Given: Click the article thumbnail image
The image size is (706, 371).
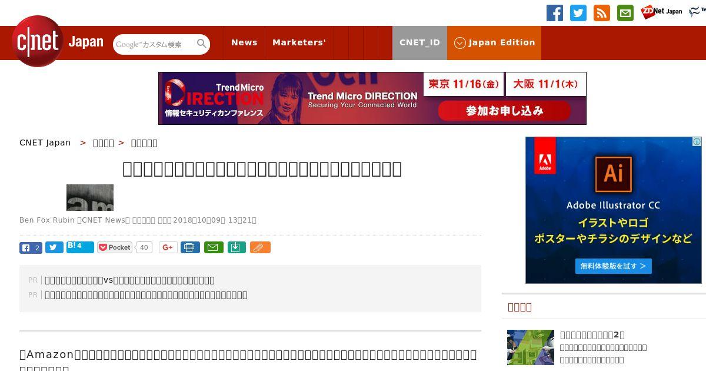Looking at the screenshot, I should (90, 197).
